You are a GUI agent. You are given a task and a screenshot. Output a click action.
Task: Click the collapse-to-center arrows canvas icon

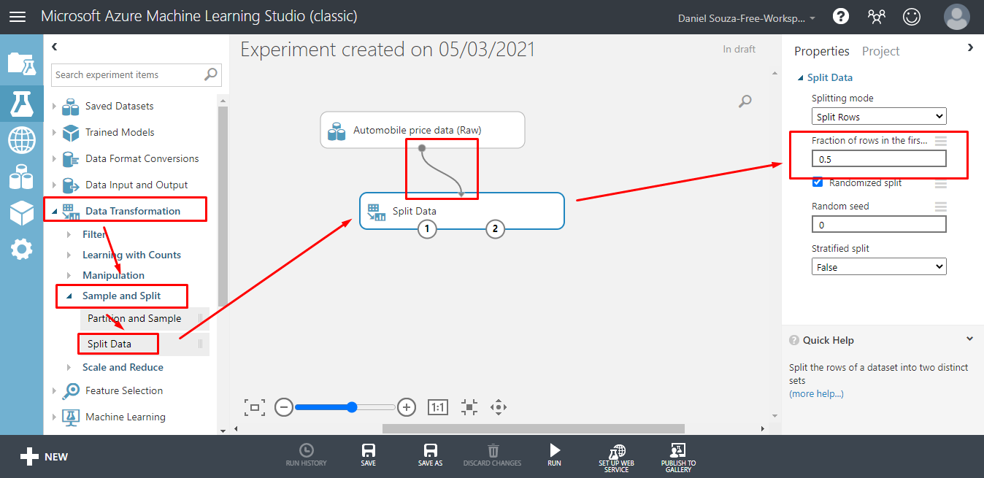click(x=469, y=407)
